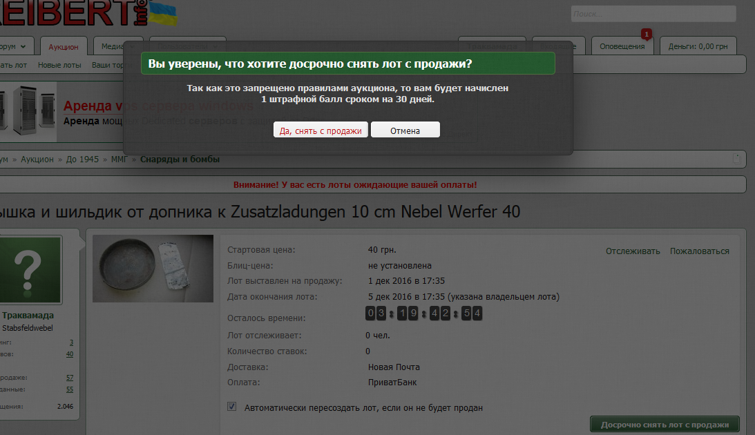The image size is (755, 435).
Task: Click the notification badge showing 1
Action: [646, 34]
